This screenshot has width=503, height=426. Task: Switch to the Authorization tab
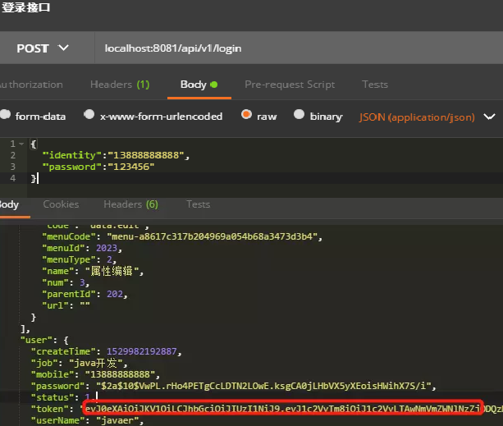(x=31, y=85)
